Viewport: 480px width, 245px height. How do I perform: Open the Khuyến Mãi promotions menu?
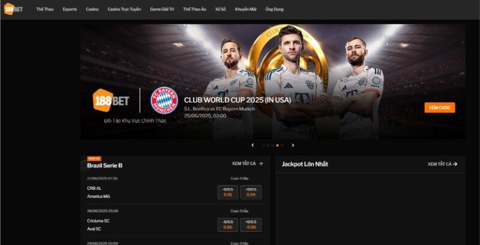click(245, 9)
